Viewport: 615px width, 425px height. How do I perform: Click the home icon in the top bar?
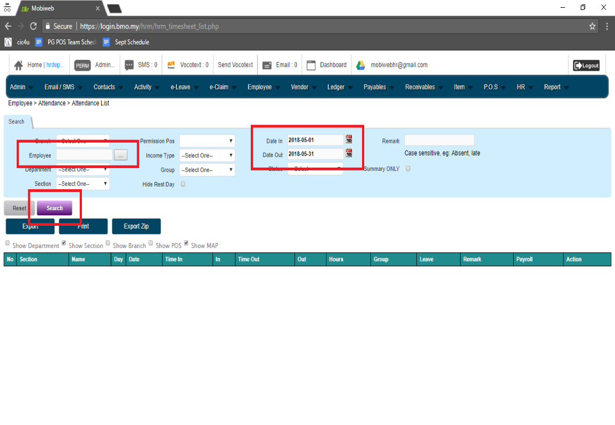pos(18,65)
